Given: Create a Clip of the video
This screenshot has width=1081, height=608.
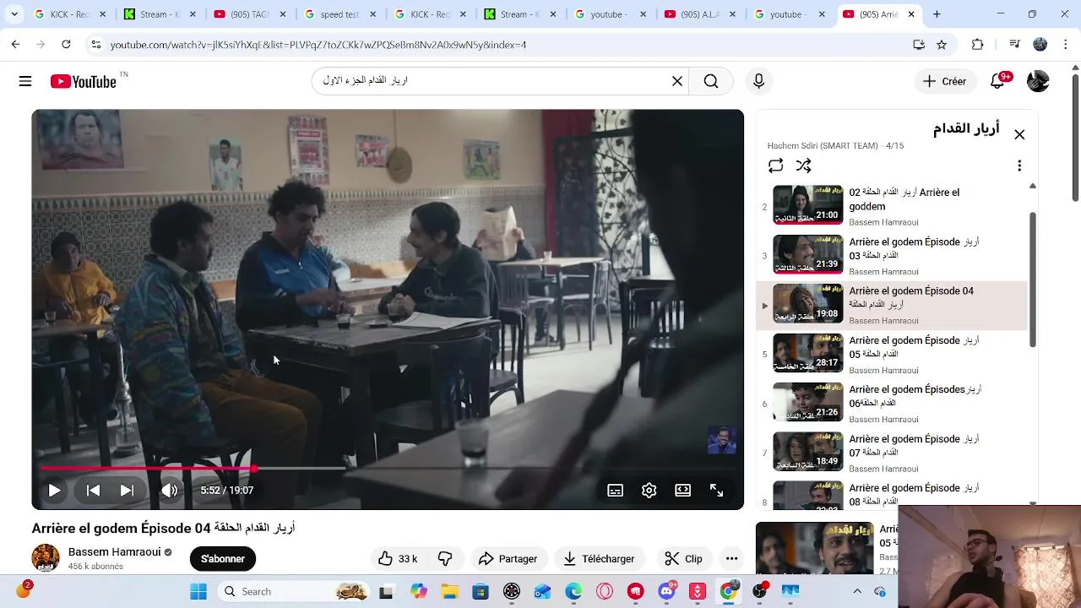Looking at the screenshot, I should pos(683,559).
